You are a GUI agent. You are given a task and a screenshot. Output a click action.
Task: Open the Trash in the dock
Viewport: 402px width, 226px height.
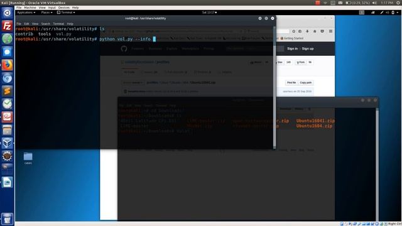click(x=7, y=219)
